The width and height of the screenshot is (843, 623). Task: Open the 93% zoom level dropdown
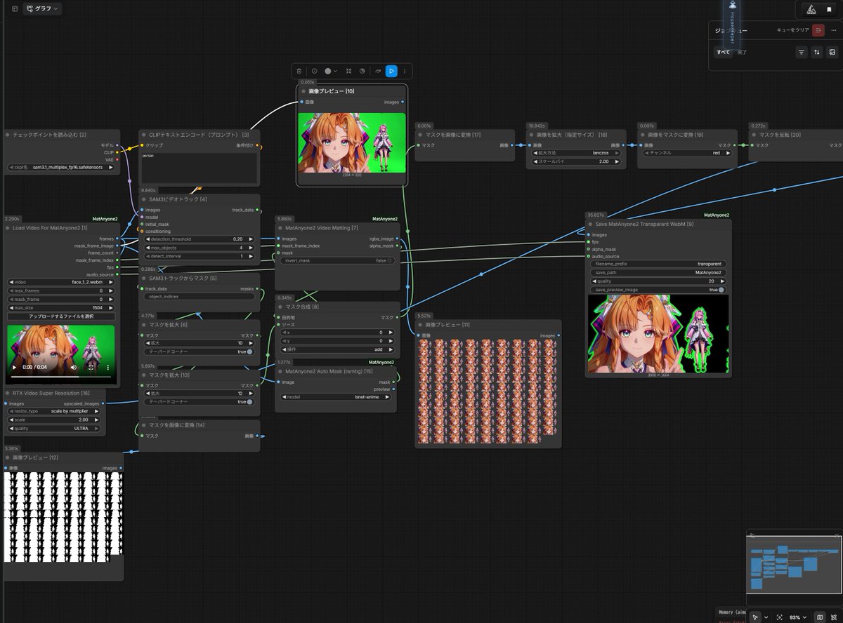tap(798, 617)
